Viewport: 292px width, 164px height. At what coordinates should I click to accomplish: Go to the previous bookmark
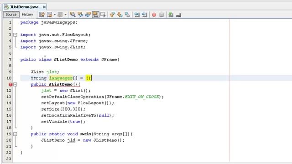pos(112,15)
